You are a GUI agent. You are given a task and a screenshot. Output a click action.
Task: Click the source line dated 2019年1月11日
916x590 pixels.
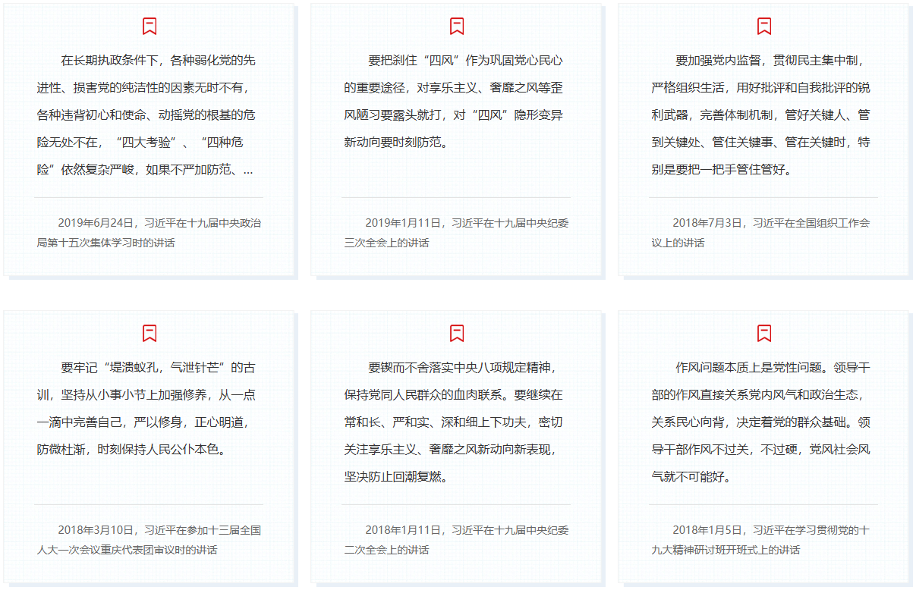coord(456,233)
